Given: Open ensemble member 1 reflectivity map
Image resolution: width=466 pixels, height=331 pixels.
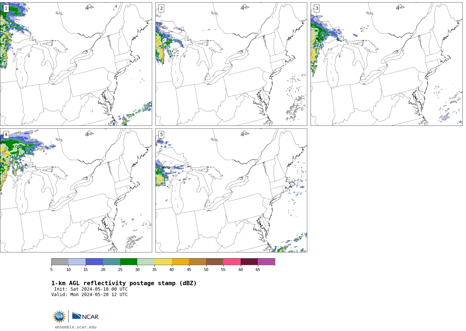Looking at the screenshot, I should click(x=76, y=64).
